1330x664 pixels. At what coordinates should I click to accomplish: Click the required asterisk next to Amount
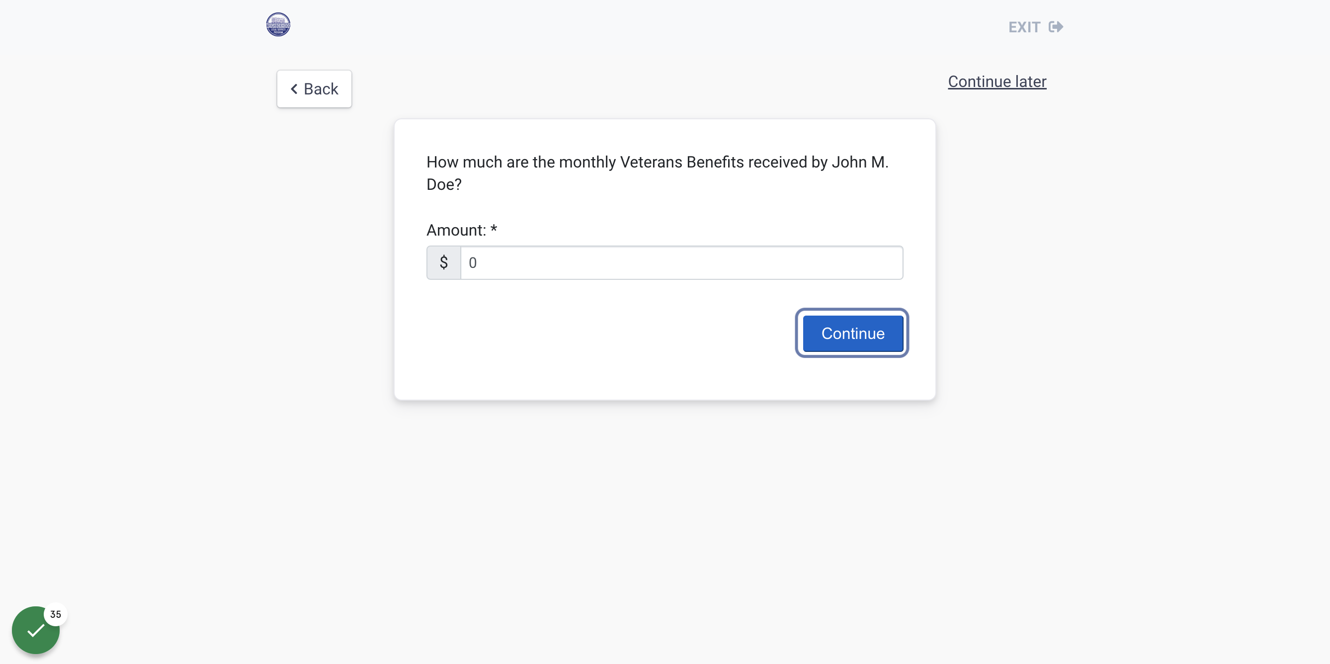pyautogui.click(x=494, y=229)
